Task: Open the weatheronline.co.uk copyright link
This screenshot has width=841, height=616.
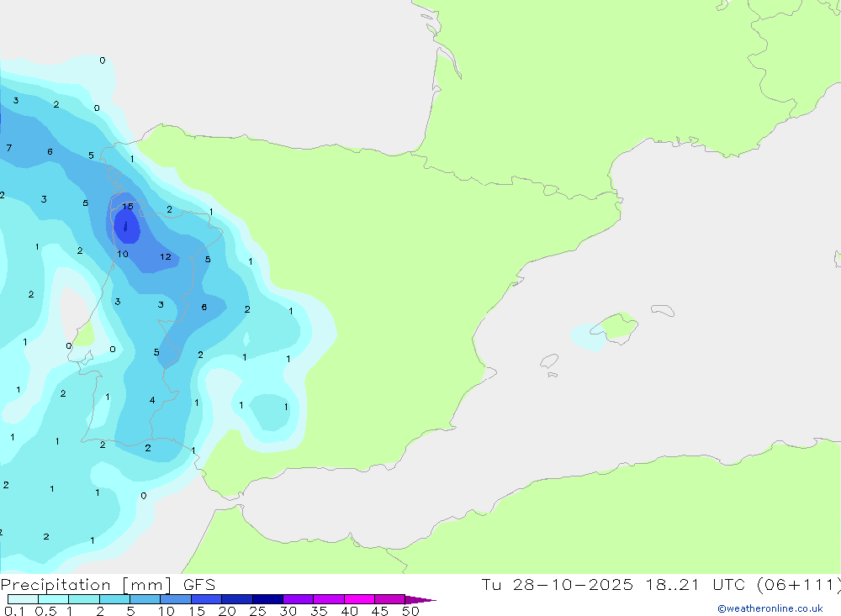Action: pyautogui.click(x=770, y=608)
